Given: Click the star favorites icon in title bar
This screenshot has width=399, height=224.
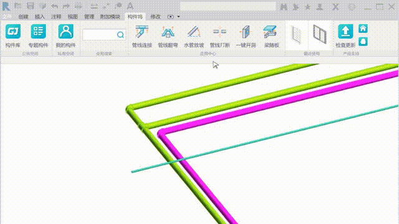Looking at the screenshot, I should pos(307,7).
